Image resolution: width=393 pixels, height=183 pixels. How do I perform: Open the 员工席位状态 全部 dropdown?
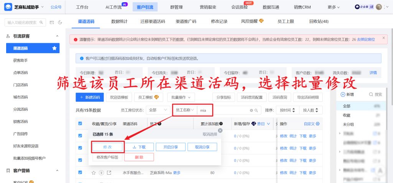click(158, 110)
